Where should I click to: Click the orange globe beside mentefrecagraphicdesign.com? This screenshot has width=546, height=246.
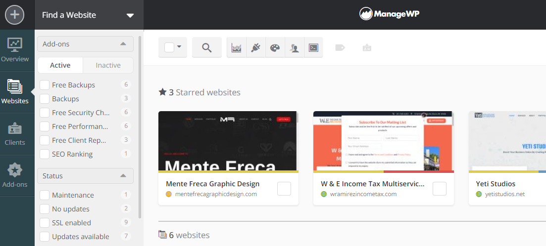pos(169,194)
